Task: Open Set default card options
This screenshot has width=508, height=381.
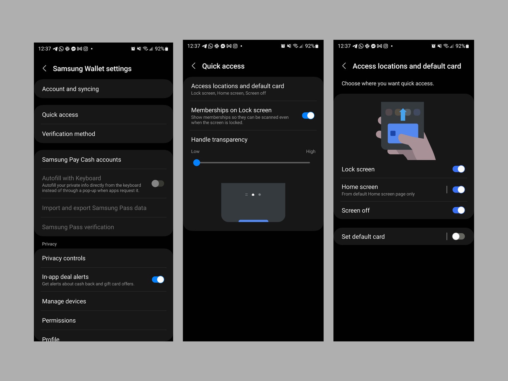Action: (391, 237)
